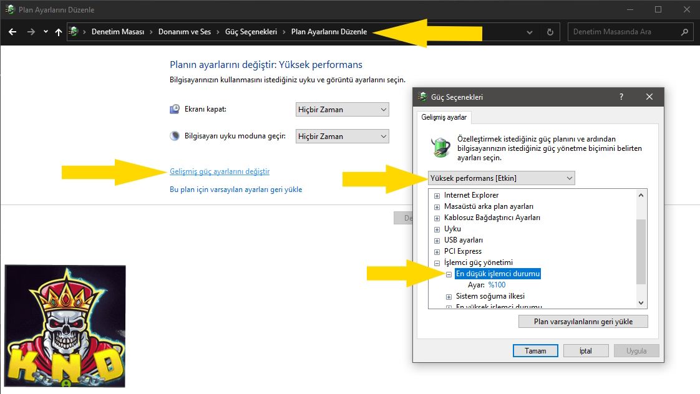This screenshot has height=394, width=700.
Task: Close the Güç Seçenekleri dialog
Action: click(649, 97)
